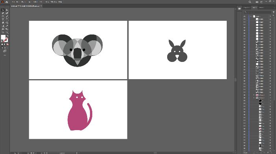This screenshot has width=276, height=154.
Task: Hide the first black circle path
Action: point(244,101)
